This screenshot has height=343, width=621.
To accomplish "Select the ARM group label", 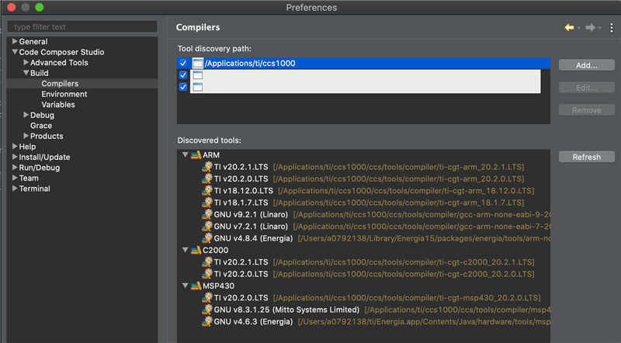I will pos(211,155).
